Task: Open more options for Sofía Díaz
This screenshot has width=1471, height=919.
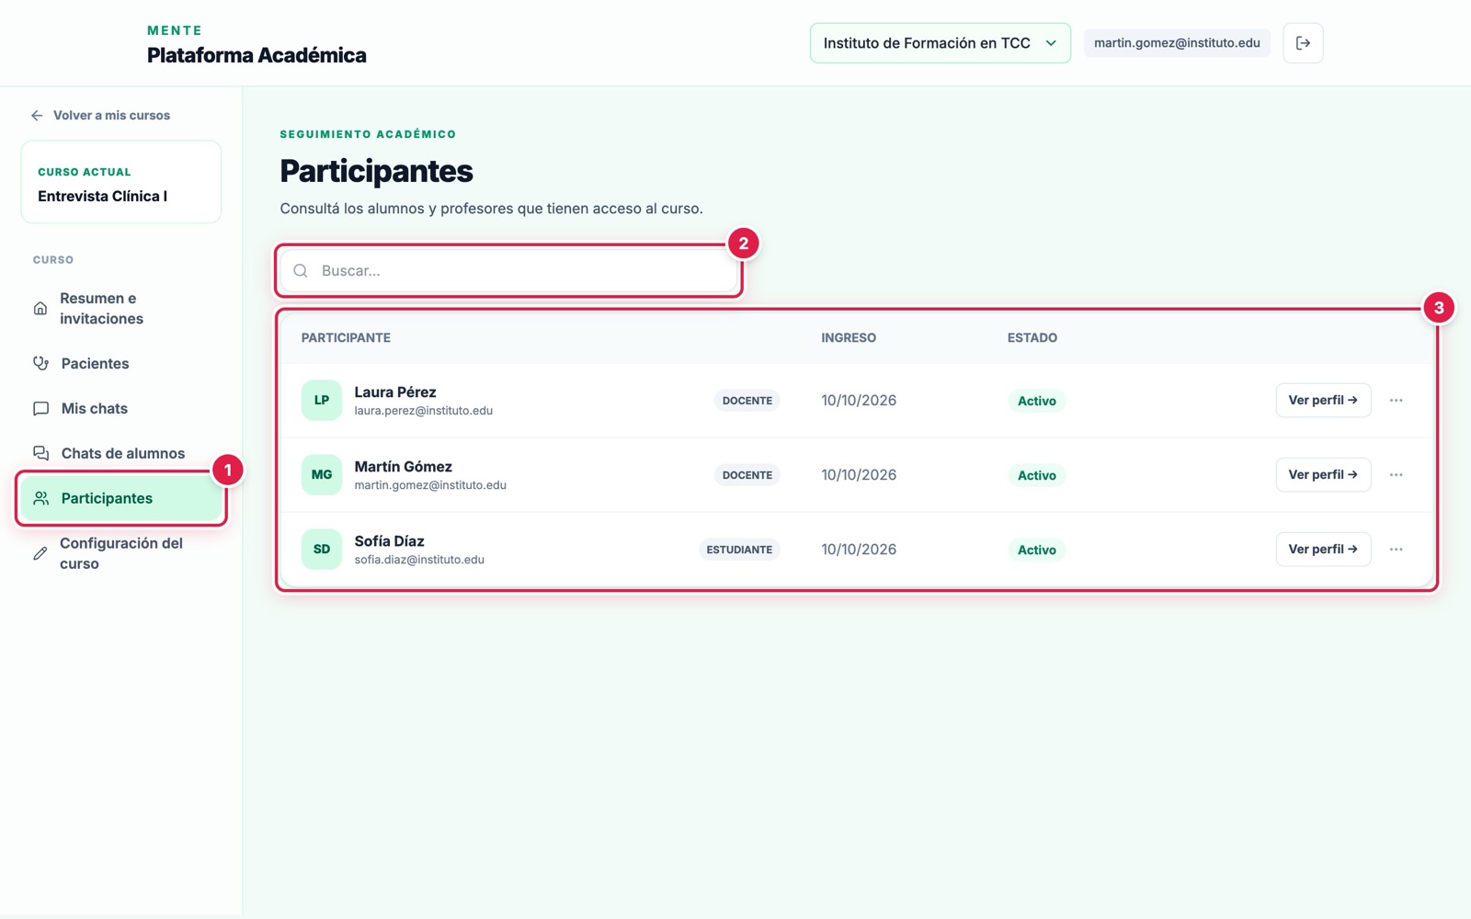Action: pos(1396,549)
